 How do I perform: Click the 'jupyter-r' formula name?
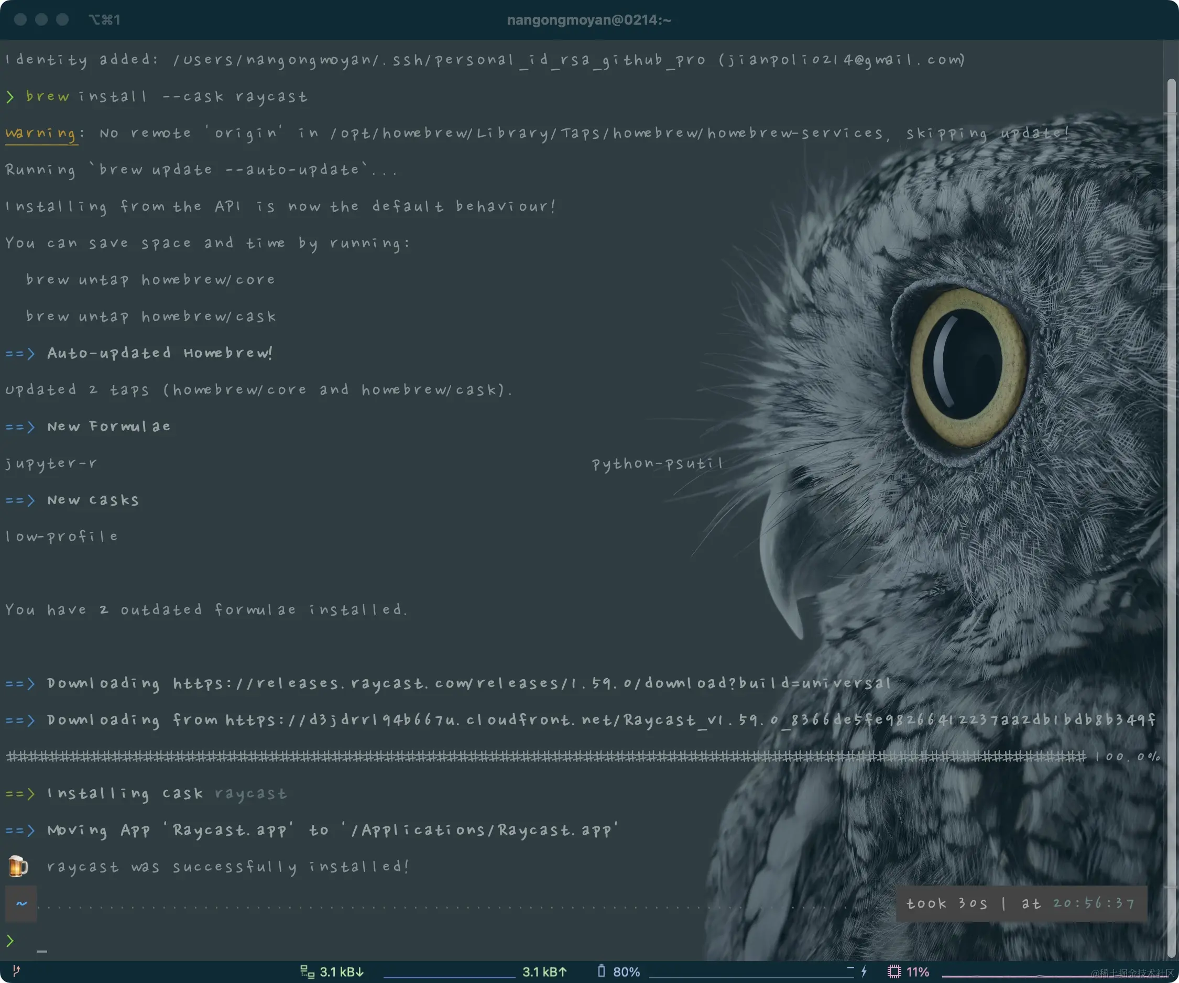(x=52, y=464)
